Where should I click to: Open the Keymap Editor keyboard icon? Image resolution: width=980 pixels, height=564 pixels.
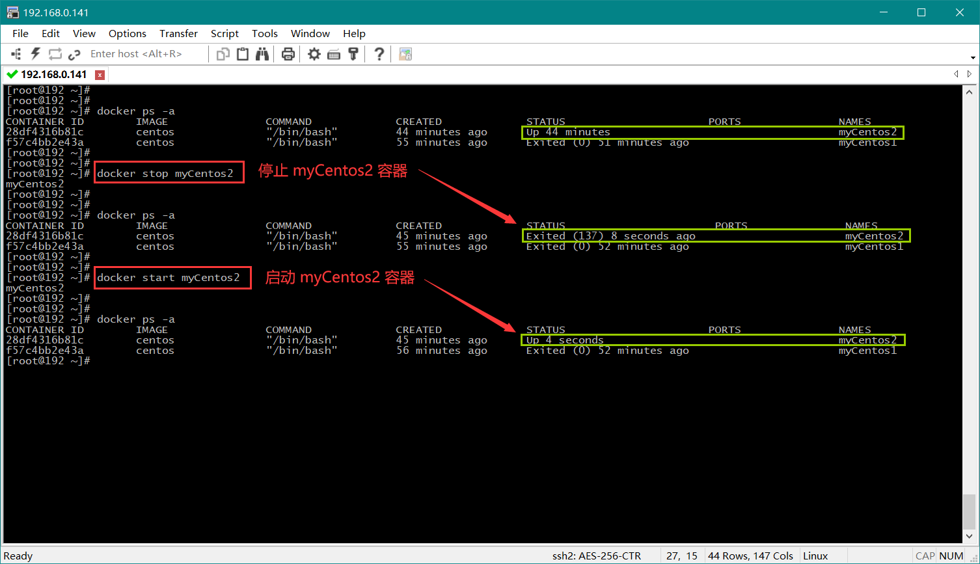334,54
